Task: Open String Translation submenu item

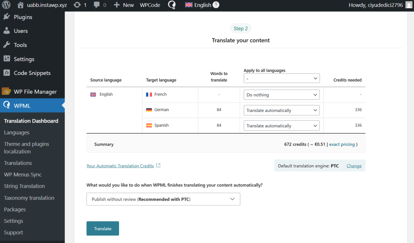Action: [24, 186]
